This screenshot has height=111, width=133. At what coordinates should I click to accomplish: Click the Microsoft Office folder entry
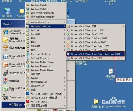tap(46, 26)
